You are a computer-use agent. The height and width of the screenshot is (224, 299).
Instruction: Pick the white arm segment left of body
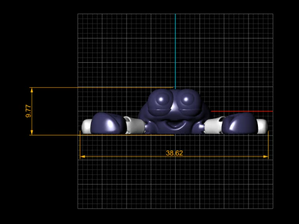(134, 125)
